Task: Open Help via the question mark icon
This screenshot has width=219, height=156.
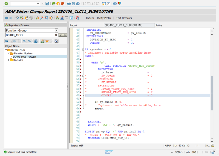Action: pos(115,4)
